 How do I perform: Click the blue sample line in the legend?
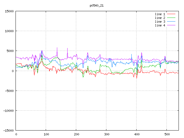pos(171,22)
